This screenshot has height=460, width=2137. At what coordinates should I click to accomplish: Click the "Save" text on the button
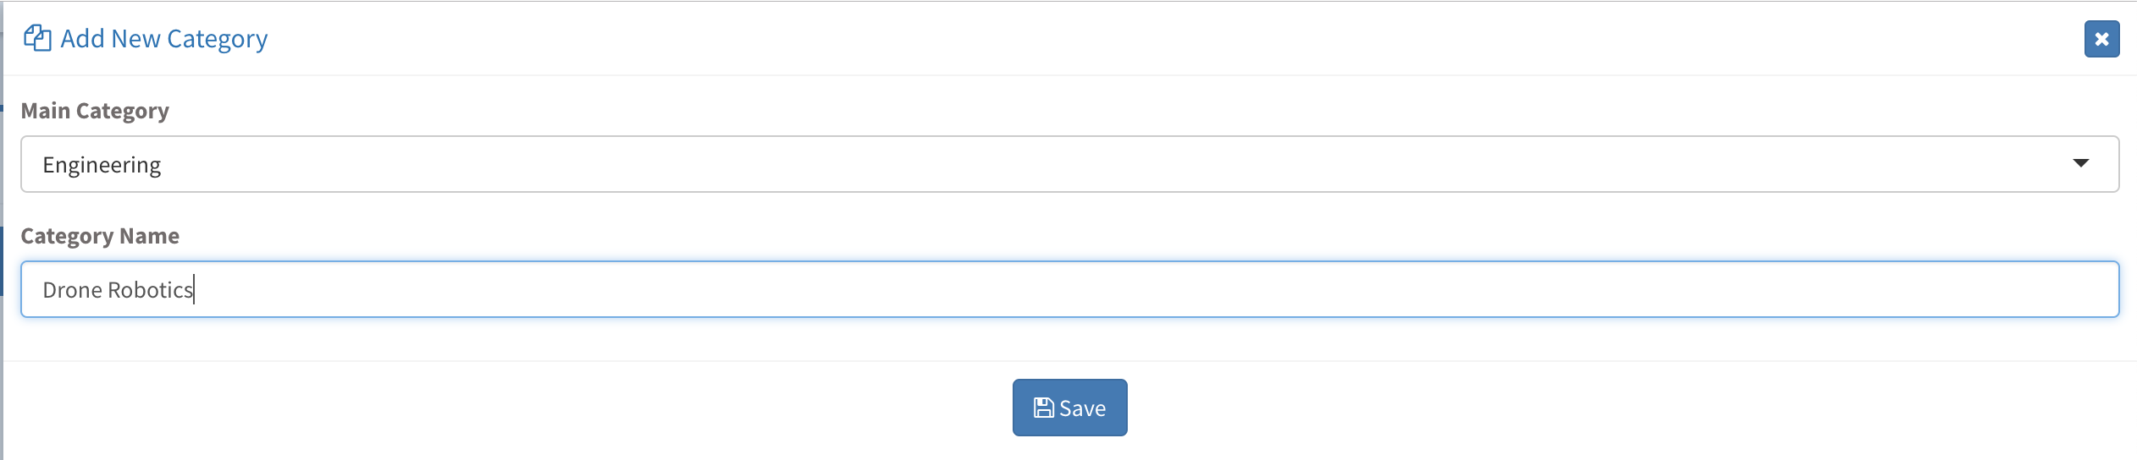(x=1082, y=408)
